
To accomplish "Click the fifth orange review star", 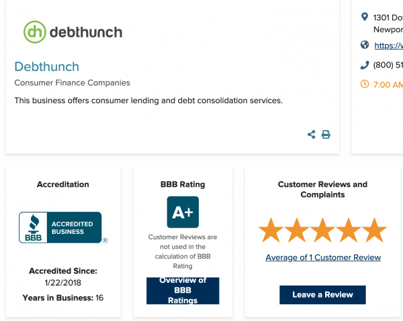I will pyautogui.click(x=374, y=230).
